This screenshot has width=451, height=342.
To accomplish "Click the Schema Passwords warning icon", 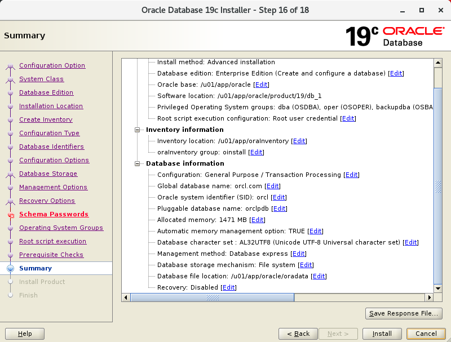I will click(11, 215).
